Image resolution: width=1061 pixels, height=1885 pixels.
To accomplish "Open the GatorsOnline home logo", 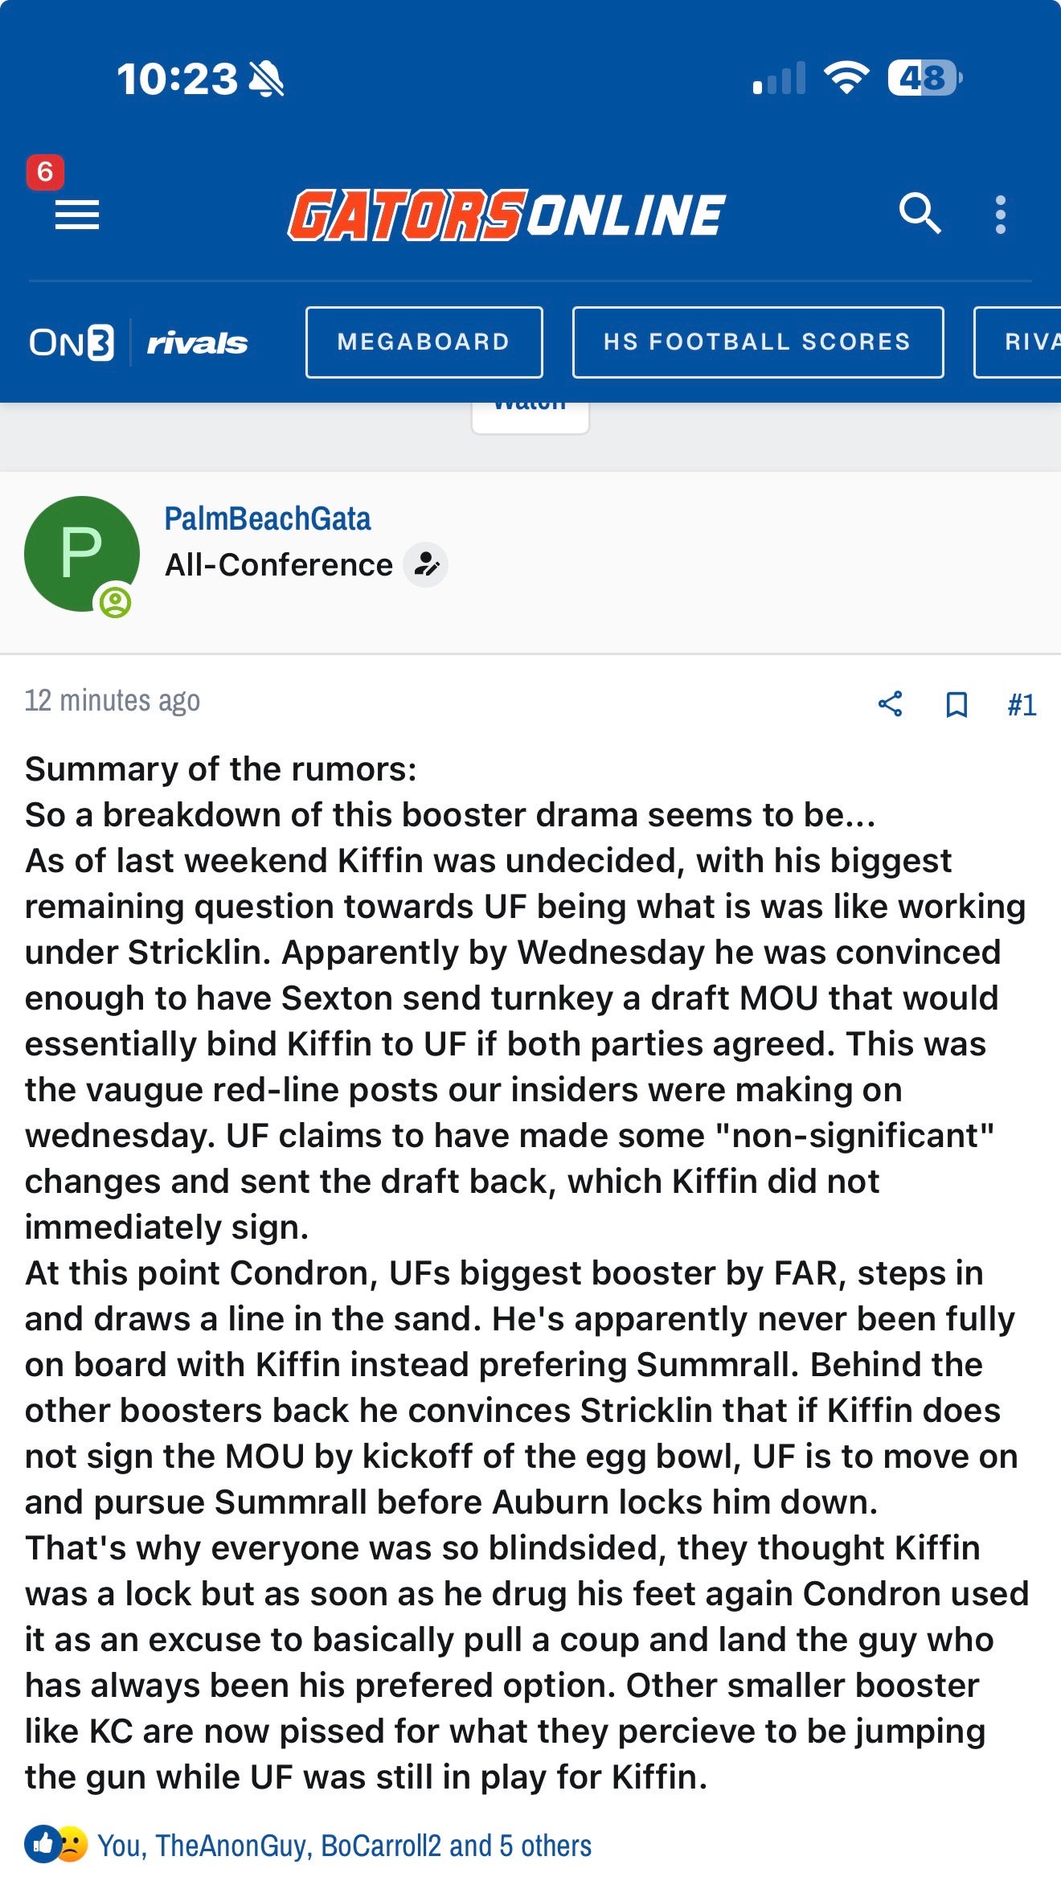I will [x=506, y=215].
